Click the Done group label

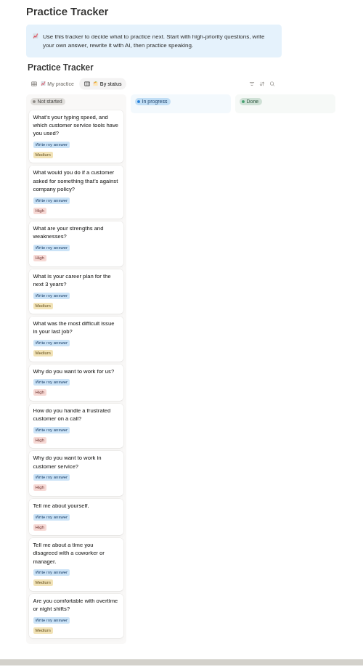[250, 102]
